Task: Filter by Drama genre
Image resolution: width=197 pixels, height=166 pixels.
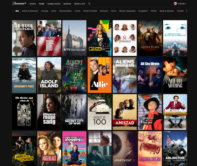Action: pyautogui.click(x=78, y=11)
